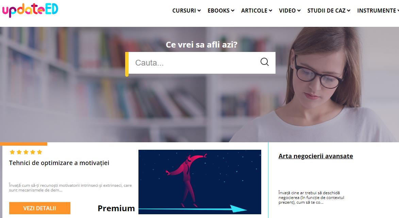Open the CURSURI menu item

(184, 11)
